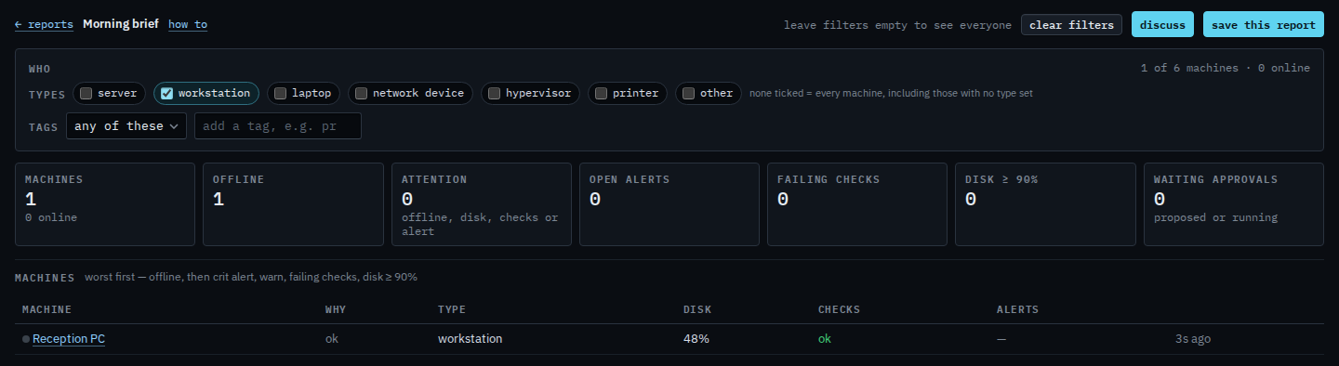
Task: Click the Disk ≥ 90% summary card
Action: 1045,204
